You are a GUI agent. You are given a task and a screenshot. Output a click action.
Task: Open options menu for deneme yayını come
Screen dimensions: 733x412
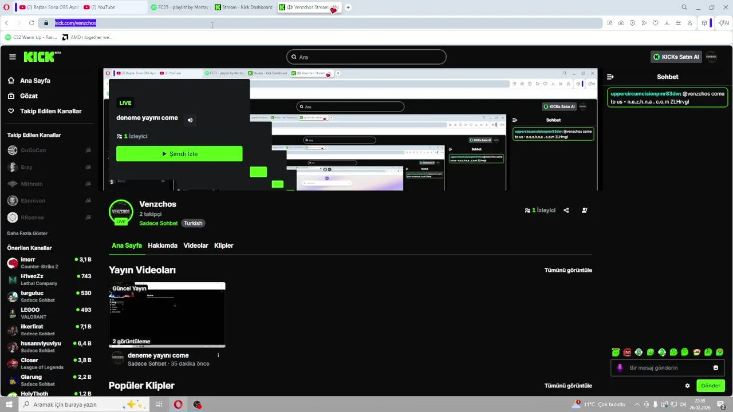218,355
